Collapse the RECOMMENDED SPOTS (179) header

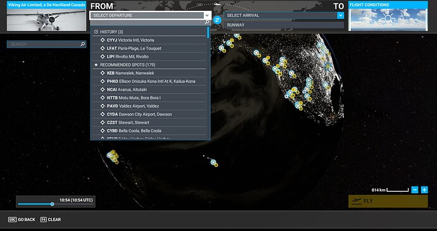point(149,65)
